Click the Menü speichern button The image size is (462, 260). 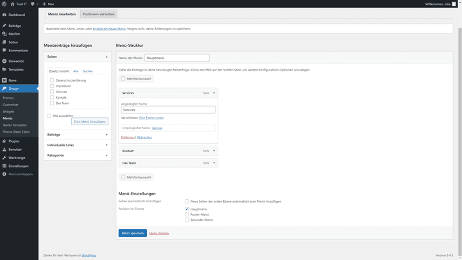coord(133,233)
